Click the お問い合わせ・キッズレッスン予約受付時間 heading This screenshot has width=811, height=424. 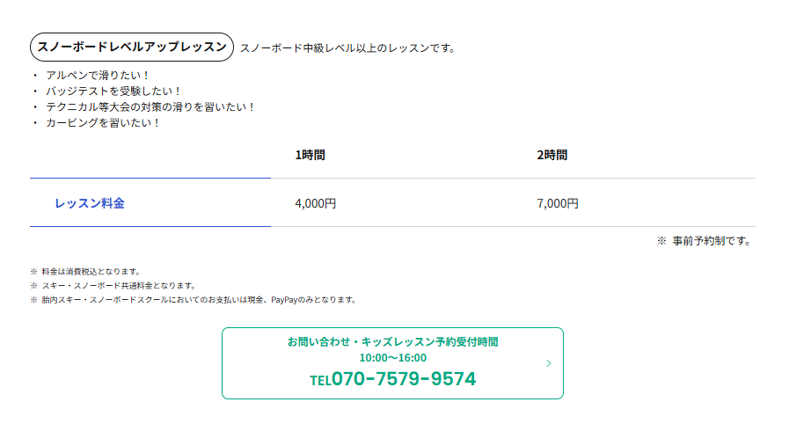point(392,341)
